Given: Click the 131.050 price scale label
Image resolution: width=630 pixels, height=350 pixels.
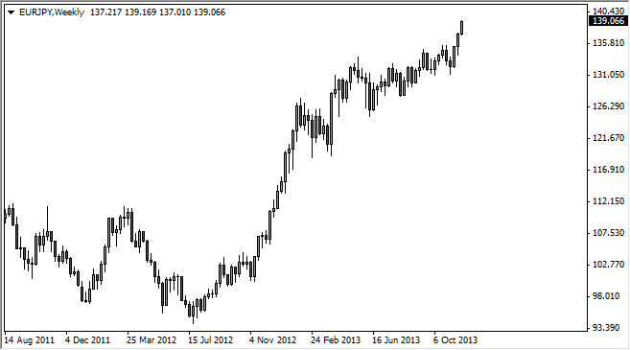Looking at the screenshot, I should [608, 75].
